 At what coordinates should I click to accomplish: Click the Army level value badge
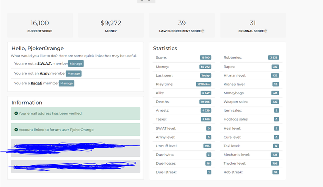(x=209, y=137)
